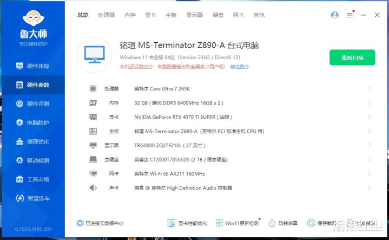Switch to the 网卡 tab
The image size is (389, 240).
[239, 15]
